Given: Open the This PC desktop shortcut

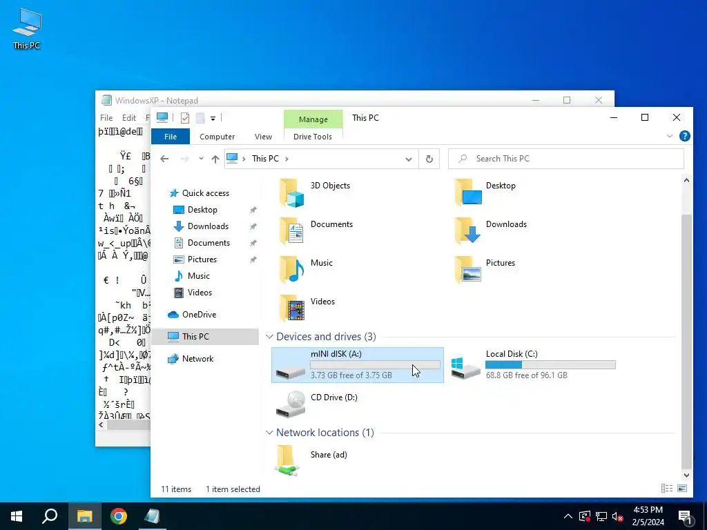Looking at the screenshot, I should point(27,28).
